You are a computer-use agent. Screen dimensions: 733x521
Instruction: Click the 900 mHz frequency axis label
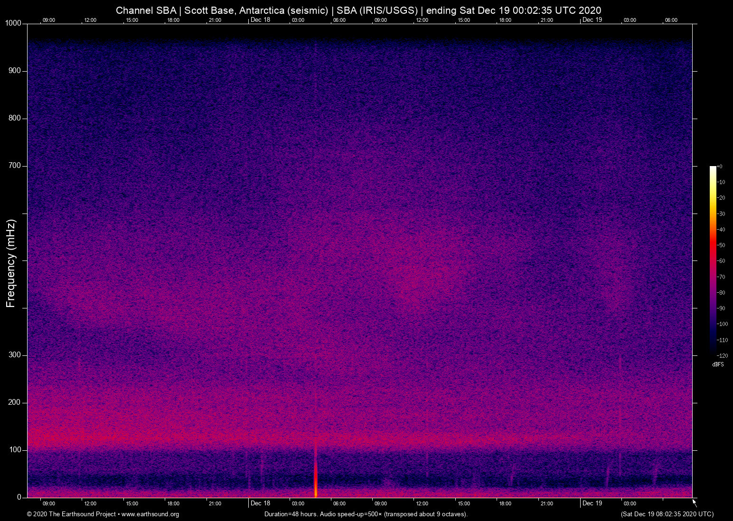pos(15,71)
